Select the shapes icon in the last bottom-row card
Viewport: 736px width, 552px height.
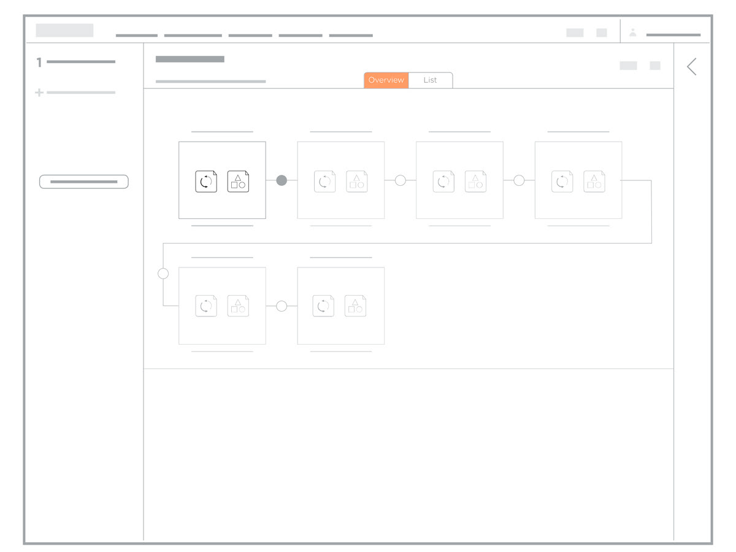click(x=356, y=305)
